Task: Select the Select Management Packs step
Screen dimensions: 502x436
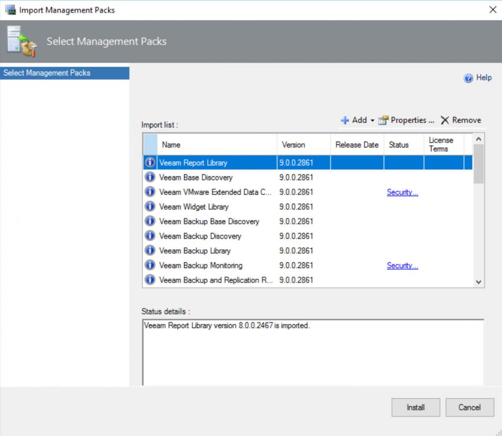Action: 65,73
